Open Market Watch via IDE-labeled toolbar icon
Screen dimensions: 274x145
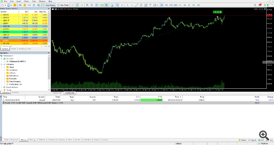(x=20, y=5)
